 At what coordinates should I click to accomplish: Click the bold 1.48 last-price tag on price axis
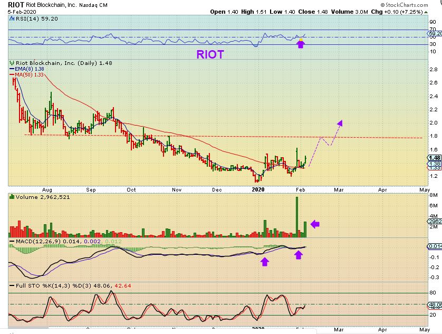(435, 158)
